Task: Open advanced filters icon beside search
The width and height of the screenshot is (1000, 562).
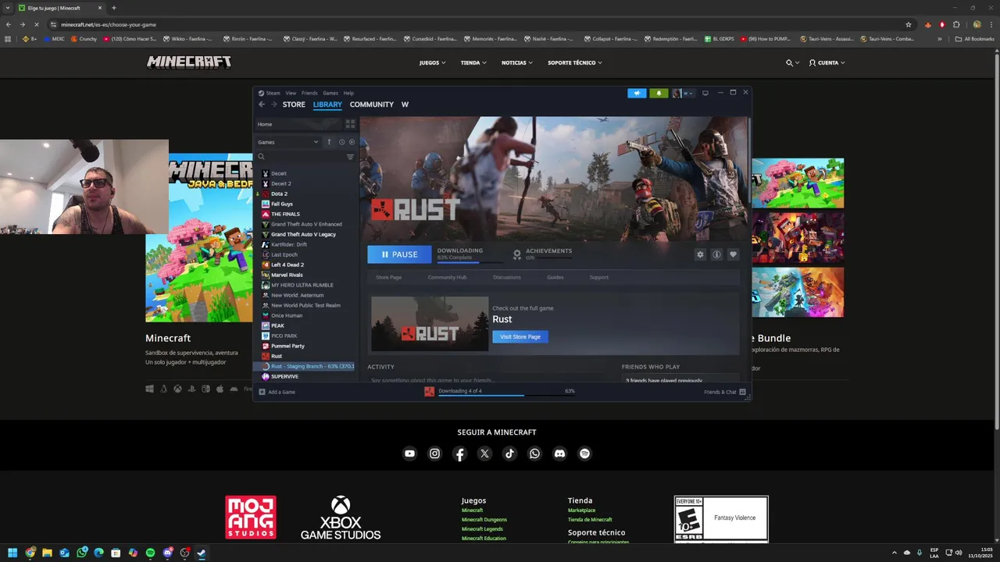Action: tap(350, 157)
